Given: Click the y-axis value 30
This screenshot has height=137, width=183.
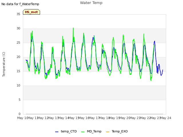Looking at the screenshot, I should point(18,29).
